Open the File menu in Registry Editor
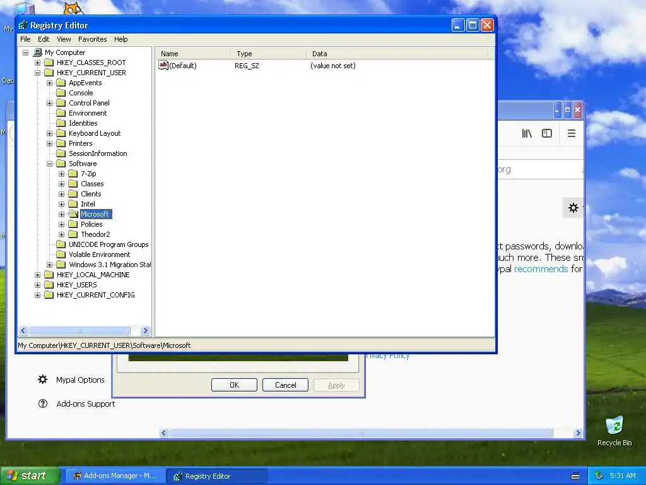646x485 pixels. (x=25, y=39)
